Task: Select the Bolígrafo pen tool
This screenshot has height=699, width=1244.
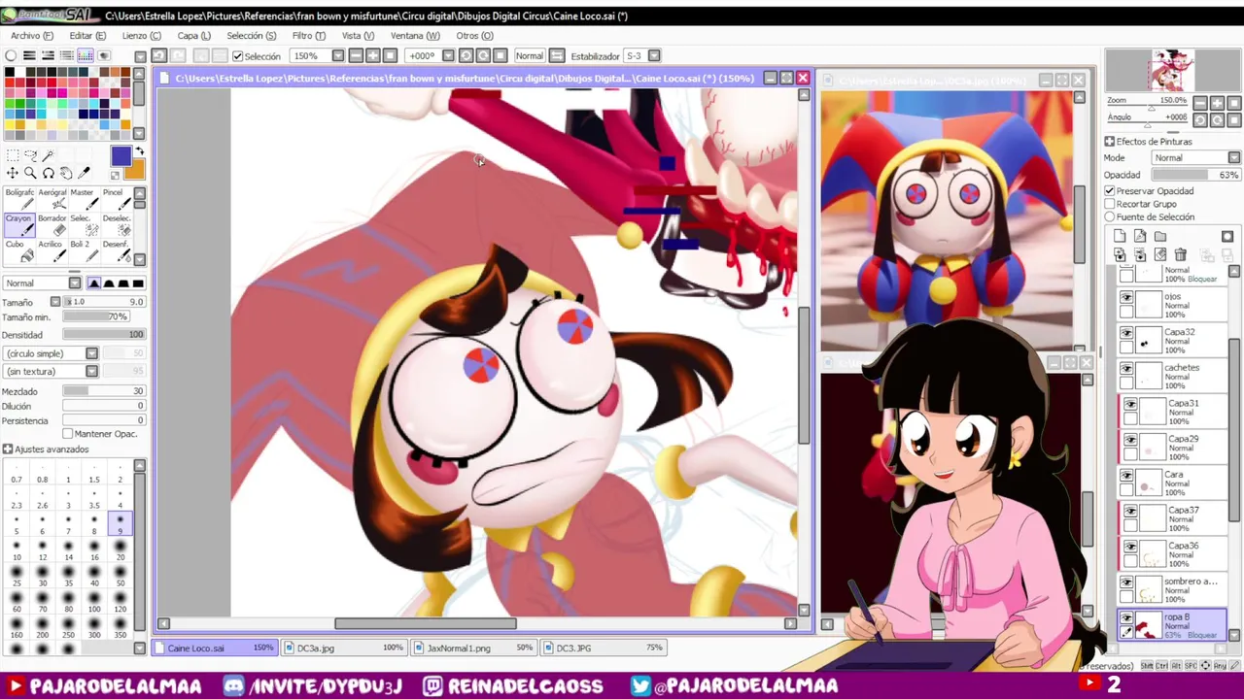Action: [x=18, y=198]
